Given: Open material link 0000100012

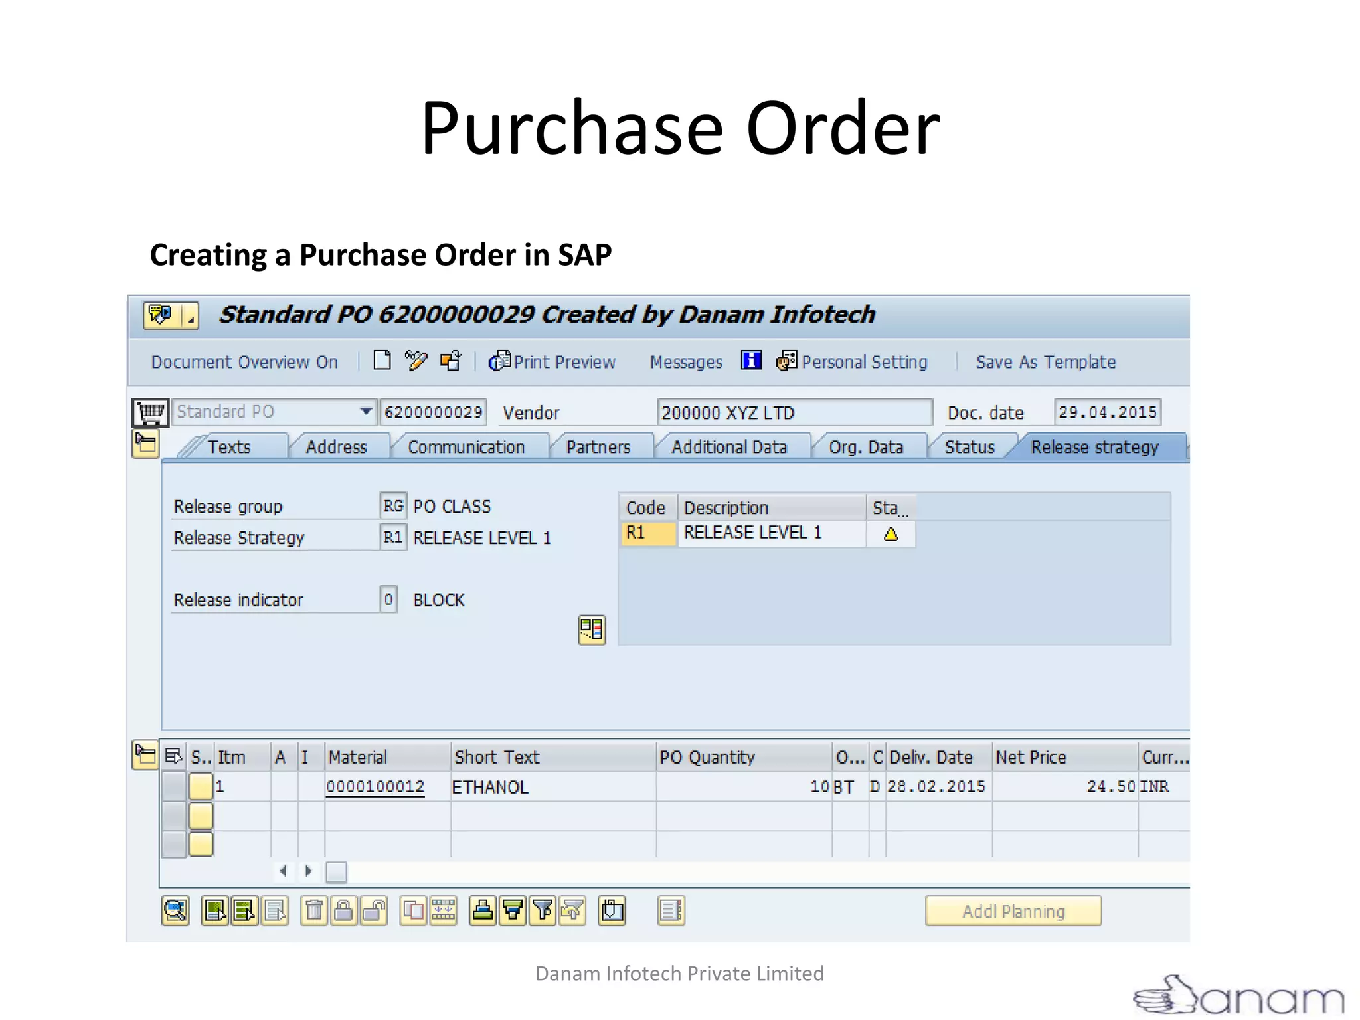Looking at the screenshot, I should (375, 786).
